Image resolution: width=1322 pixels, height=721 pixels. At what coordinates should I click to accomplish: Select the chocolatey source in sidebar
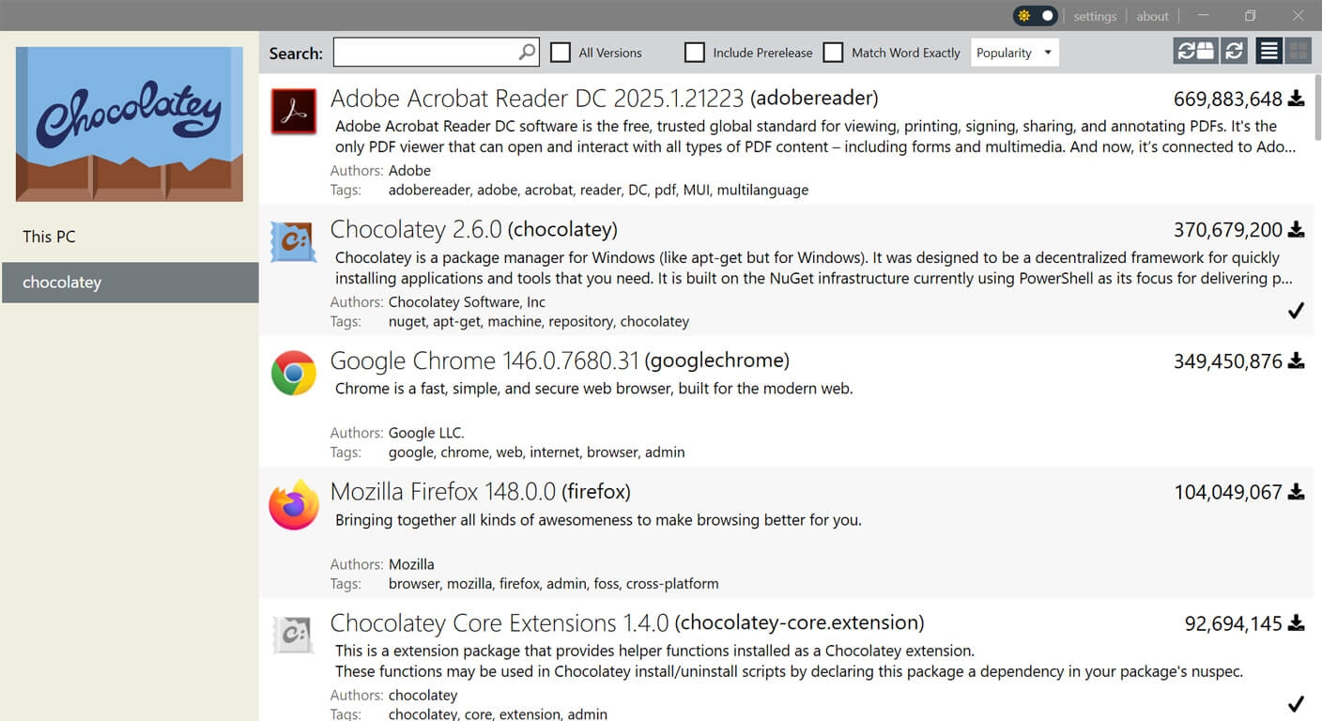click(130, 283)
